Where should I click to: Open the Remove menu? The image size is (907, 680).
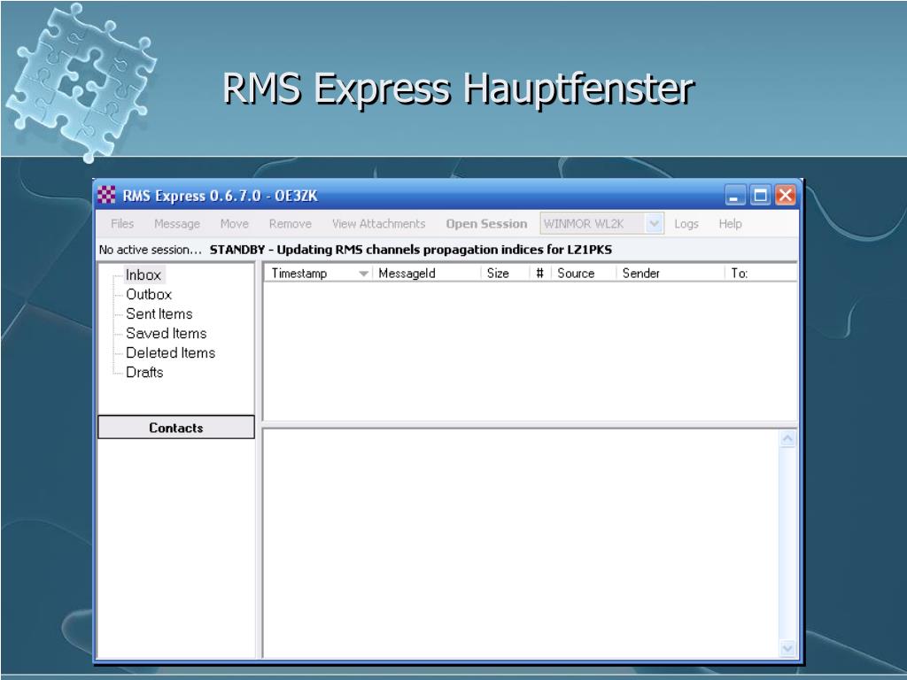[x=291, y=224]
